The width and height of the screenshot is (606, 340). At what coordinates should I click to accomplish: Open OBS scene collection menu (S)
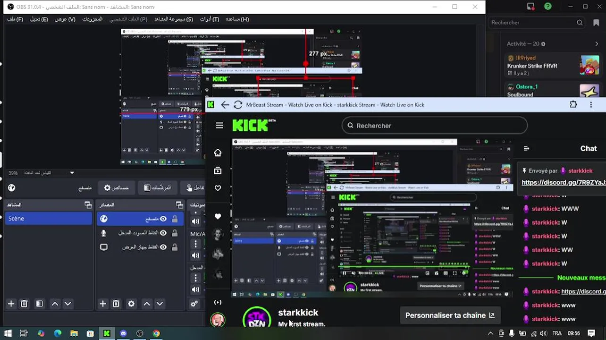pos(174,19)
